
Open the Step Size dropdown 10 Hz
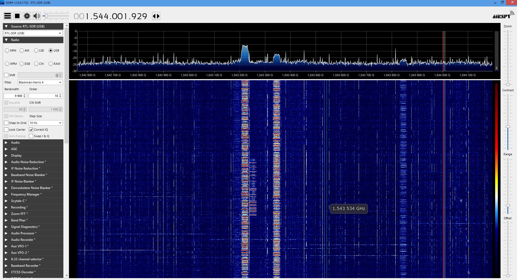point(46,123)
